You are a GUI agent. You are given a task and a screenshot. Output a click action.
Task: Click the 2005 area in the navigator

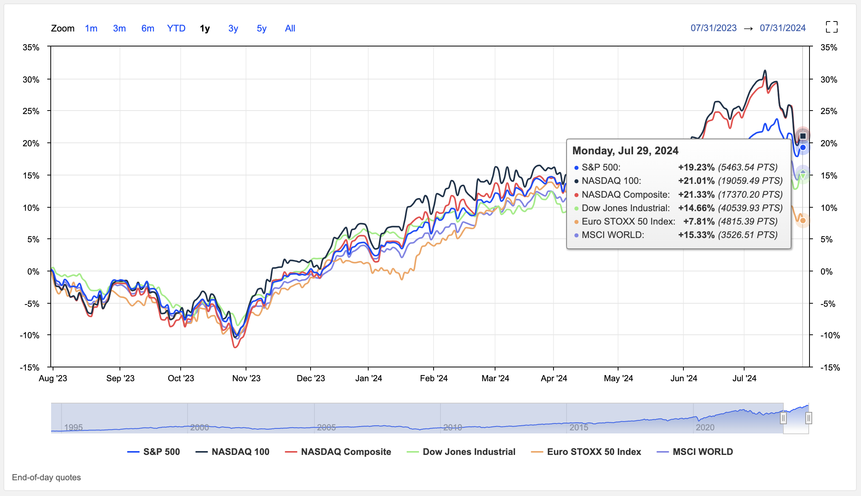326,427
